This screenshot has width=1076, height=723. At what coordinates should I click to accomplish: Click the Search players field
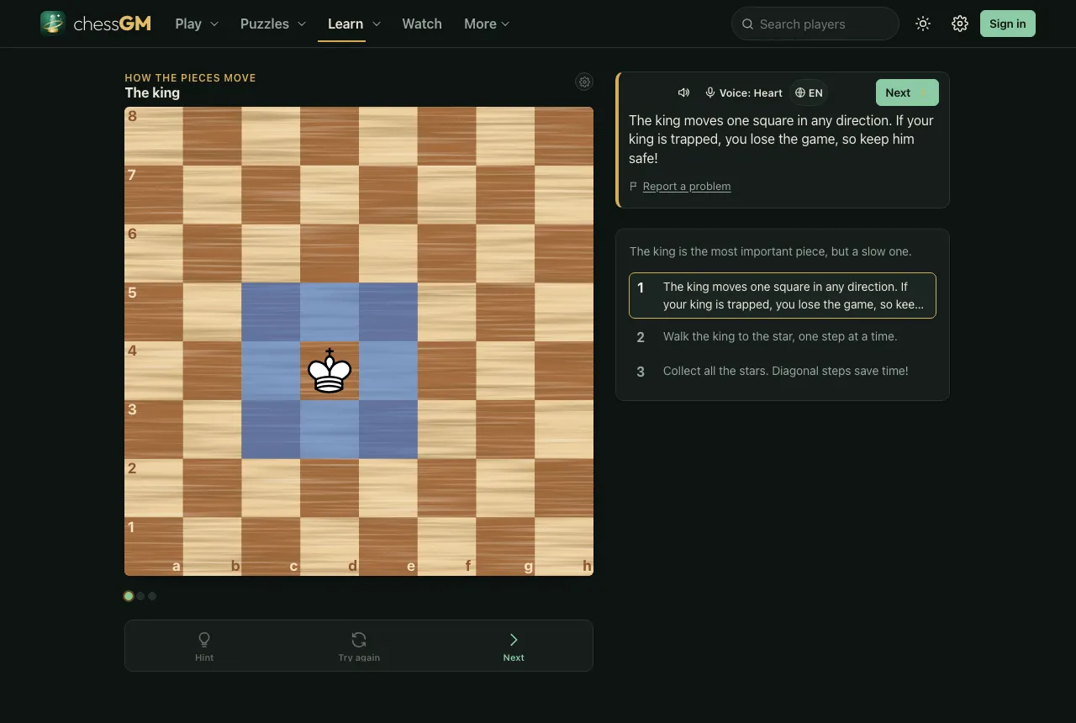[815, 24]
